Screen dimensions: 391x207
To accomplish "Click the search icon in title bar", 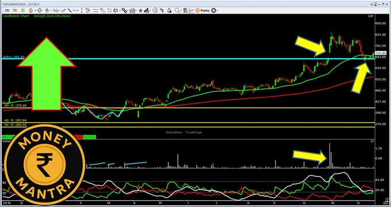I will pos(371,4).
